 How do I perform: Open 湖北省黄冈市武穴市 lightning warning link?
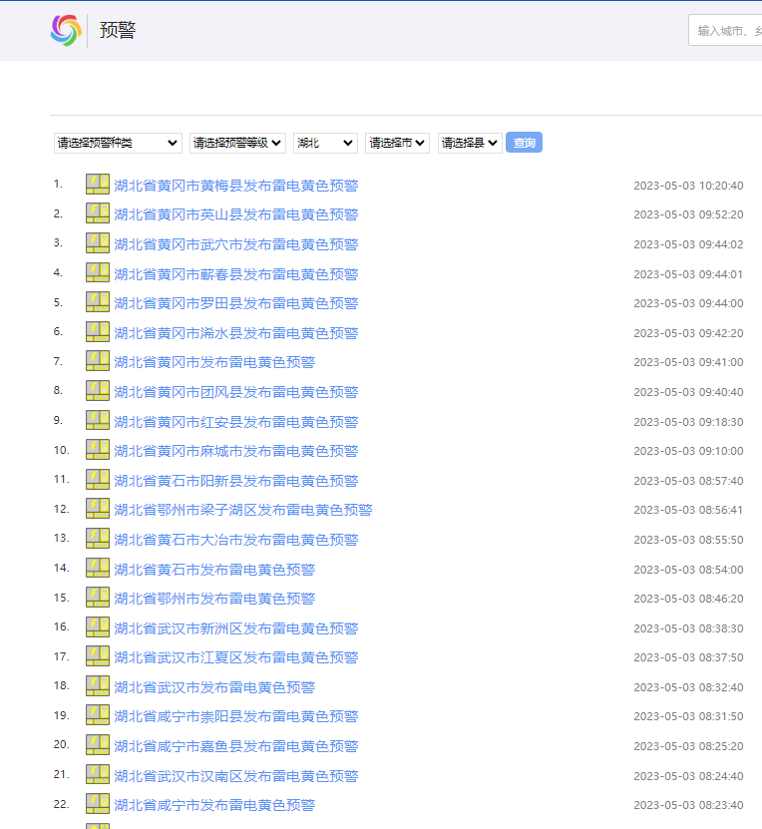click(x=236, y=244)
